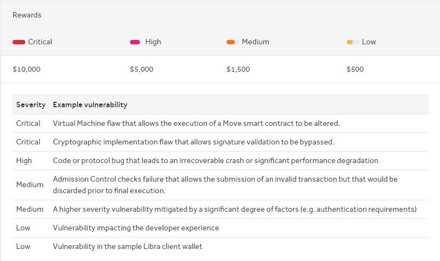
Task: Click the $10,000 reward amount
Action: pos(26,69)
